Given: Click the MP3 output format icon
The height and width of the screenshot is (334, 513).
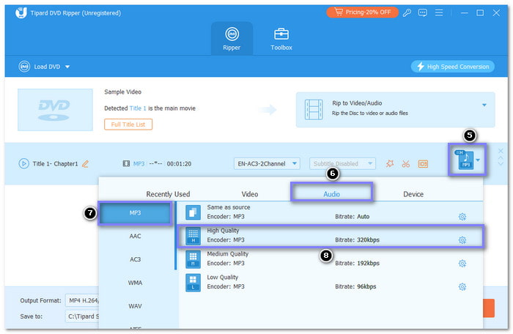Looking at the screenshot, I should pyautogui.click(x=464, y=160).
